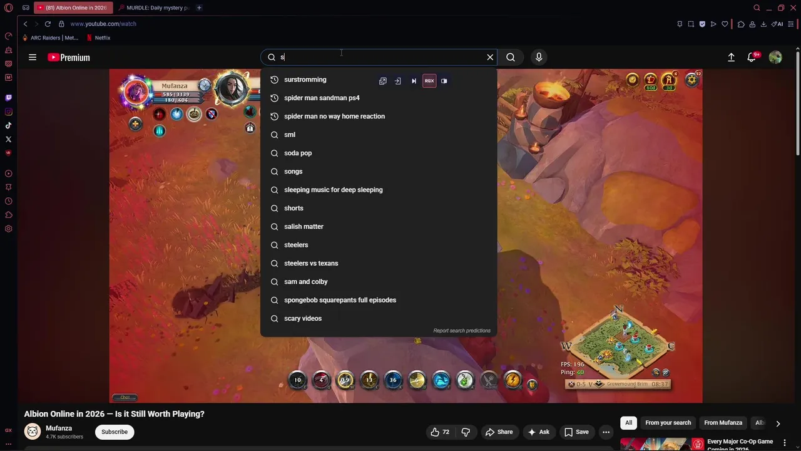Click the ad blocker shield icon
Viewport: 801px width, 451px height.
tap(702, 24)
